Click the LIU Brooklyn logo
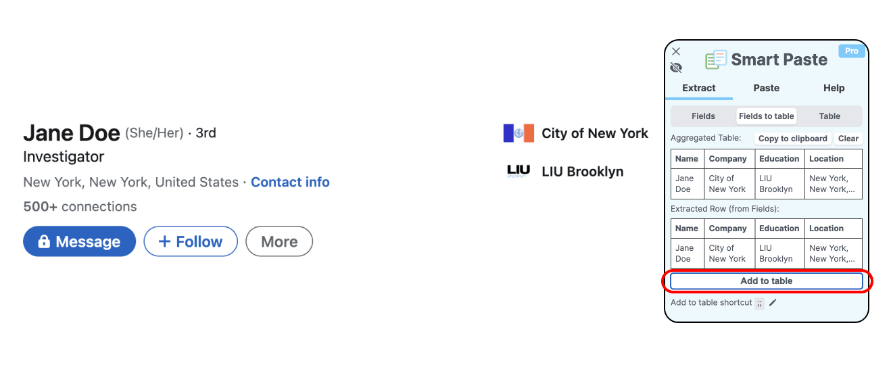This screenshot has width=891, height=384. point(519,171)
